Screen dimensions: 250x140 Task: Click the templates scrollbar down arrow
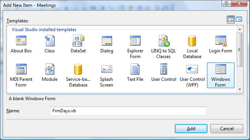(240, 90)
